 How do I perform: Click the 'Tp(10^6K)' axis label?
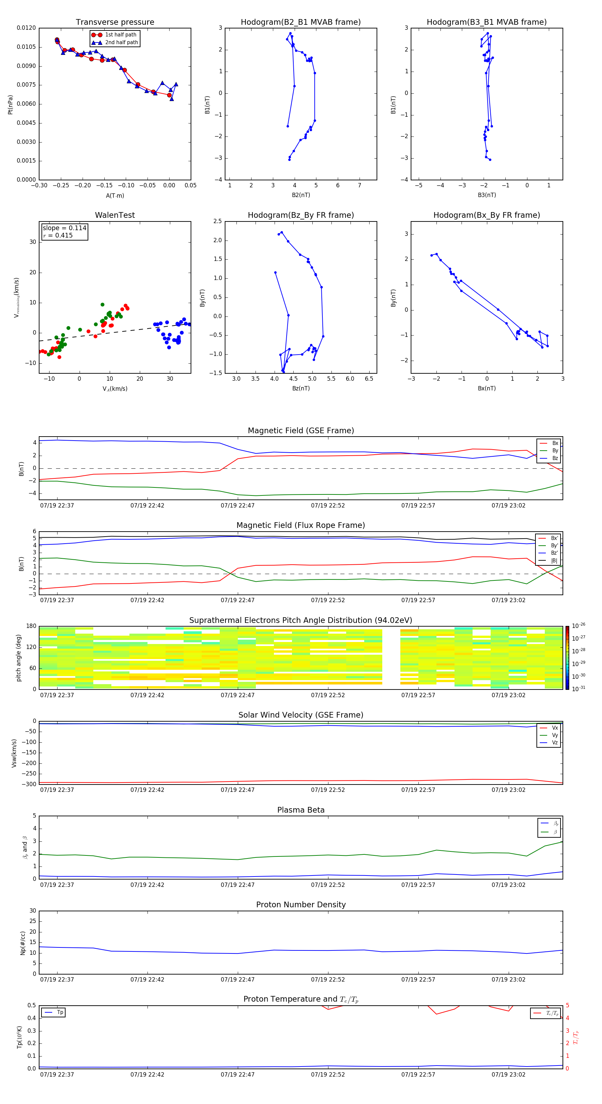click(x=19, y=1037)
